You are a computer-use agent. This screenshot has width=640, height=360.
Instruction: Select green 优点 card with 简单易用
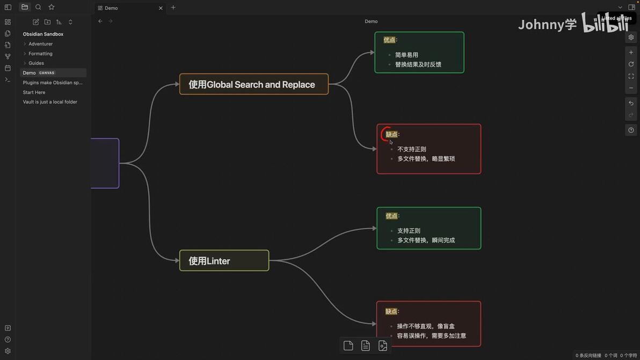click(419, 52)
